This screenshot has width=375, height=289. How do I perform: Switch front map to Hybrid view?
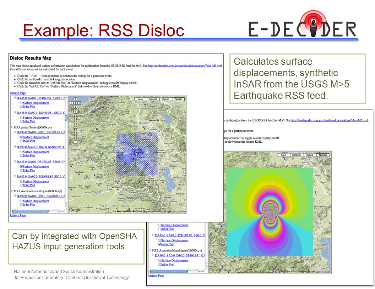click(165, 99)
